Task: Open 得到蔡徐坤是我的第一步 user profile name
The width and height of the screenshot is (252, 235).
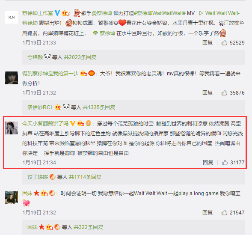Action: pyautogui.click(x=50, y=74)
